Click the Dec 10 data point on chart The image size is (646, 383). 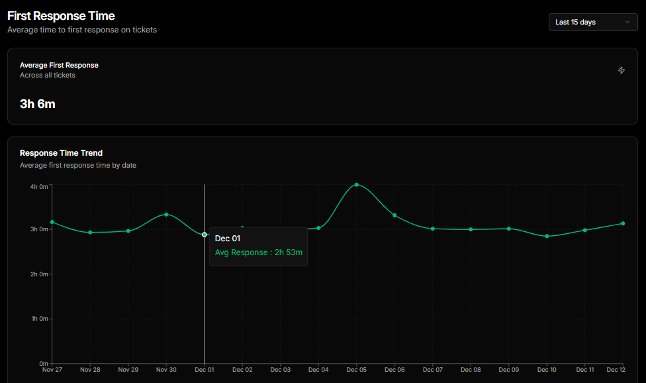pyautogui.click(x=547, y=236)
